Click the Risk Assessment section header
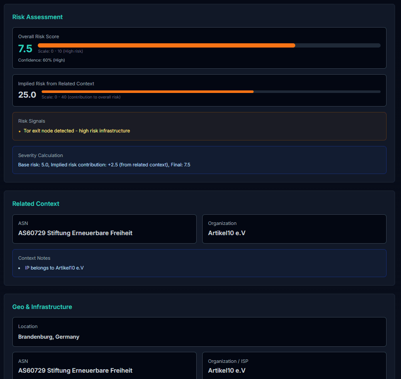This screenshot has width=401, height=379. (37, 17)
